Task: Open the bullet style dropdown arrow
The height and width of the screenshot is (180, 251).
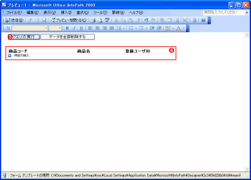Action: pyautogui.click(x=146, y=29)
